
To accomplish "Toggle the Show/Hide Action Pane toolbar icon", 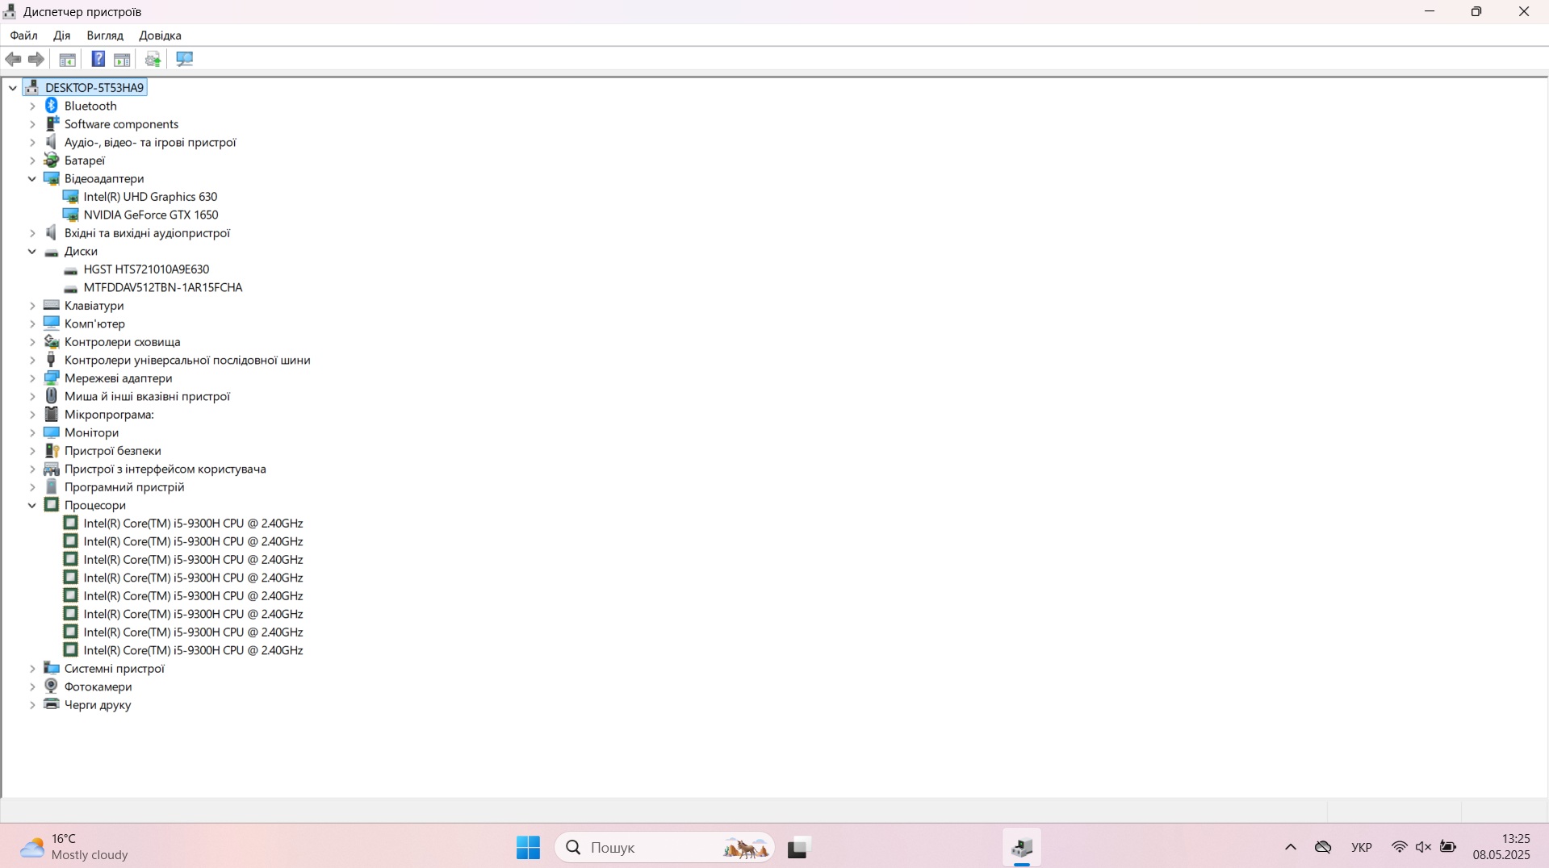I will click(x=122, y=59).
